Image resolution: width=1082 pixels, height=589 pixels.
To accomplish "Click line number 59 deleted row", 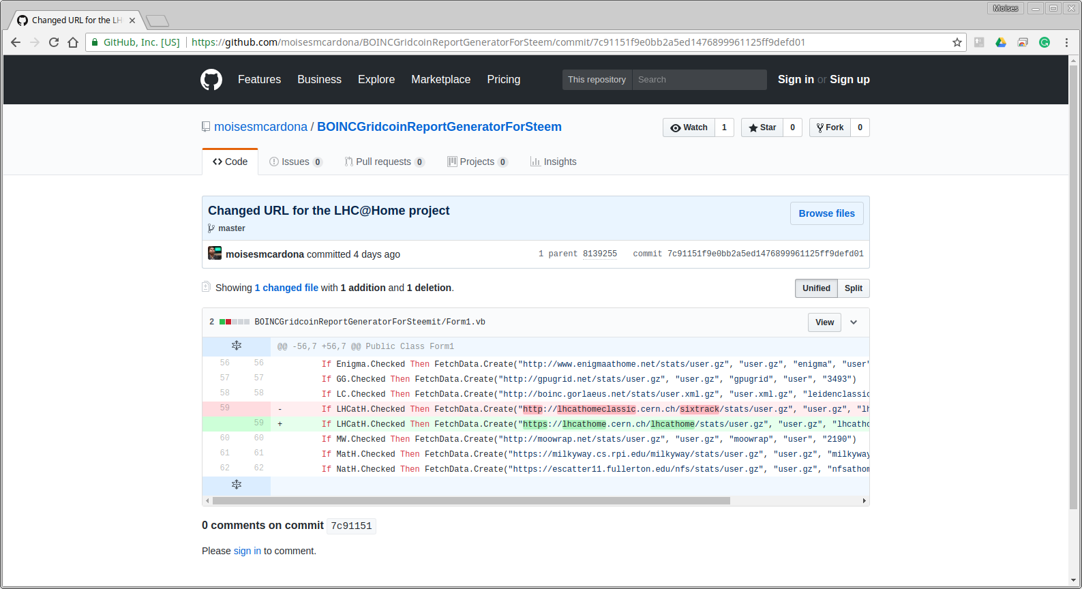I will 224,408.
